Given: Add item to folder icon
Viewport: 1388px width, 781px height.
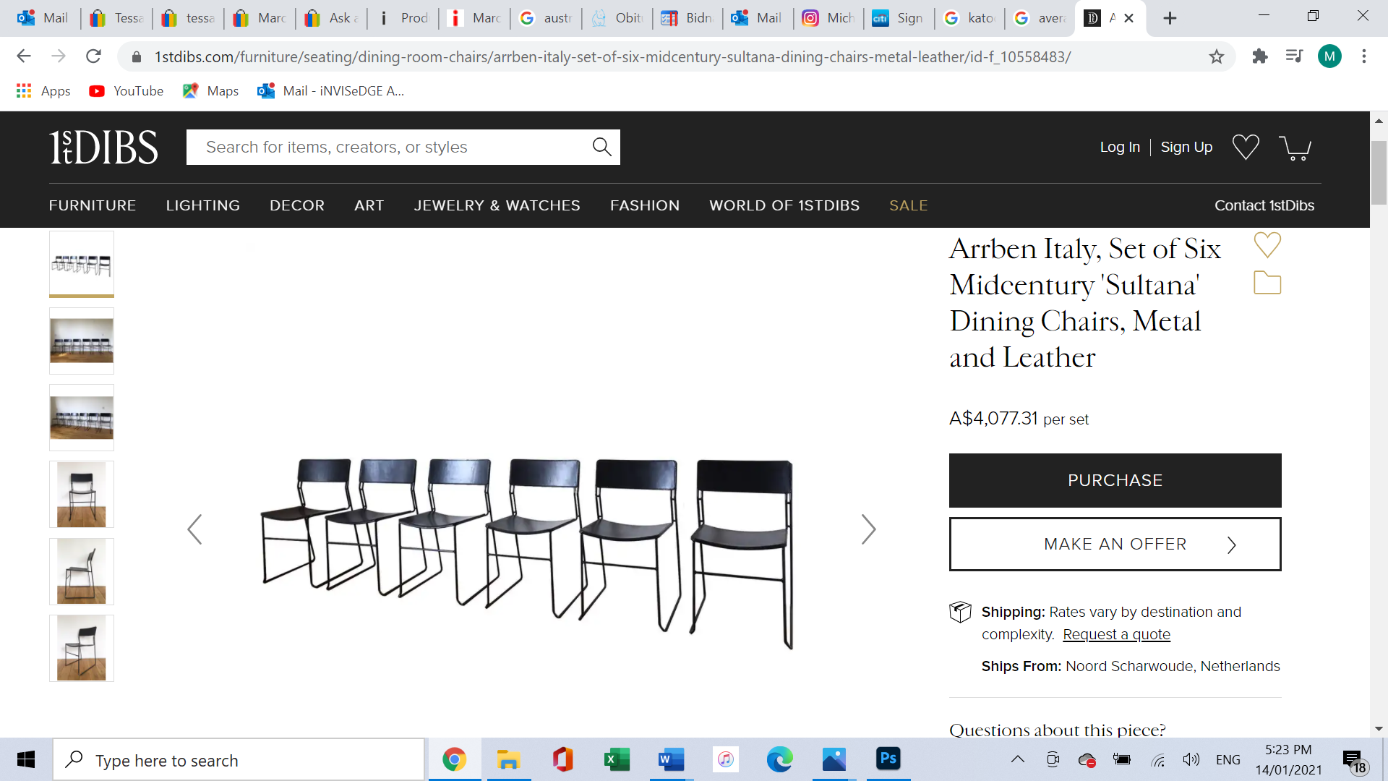Looking at the screenshot, I should 1267,283.
